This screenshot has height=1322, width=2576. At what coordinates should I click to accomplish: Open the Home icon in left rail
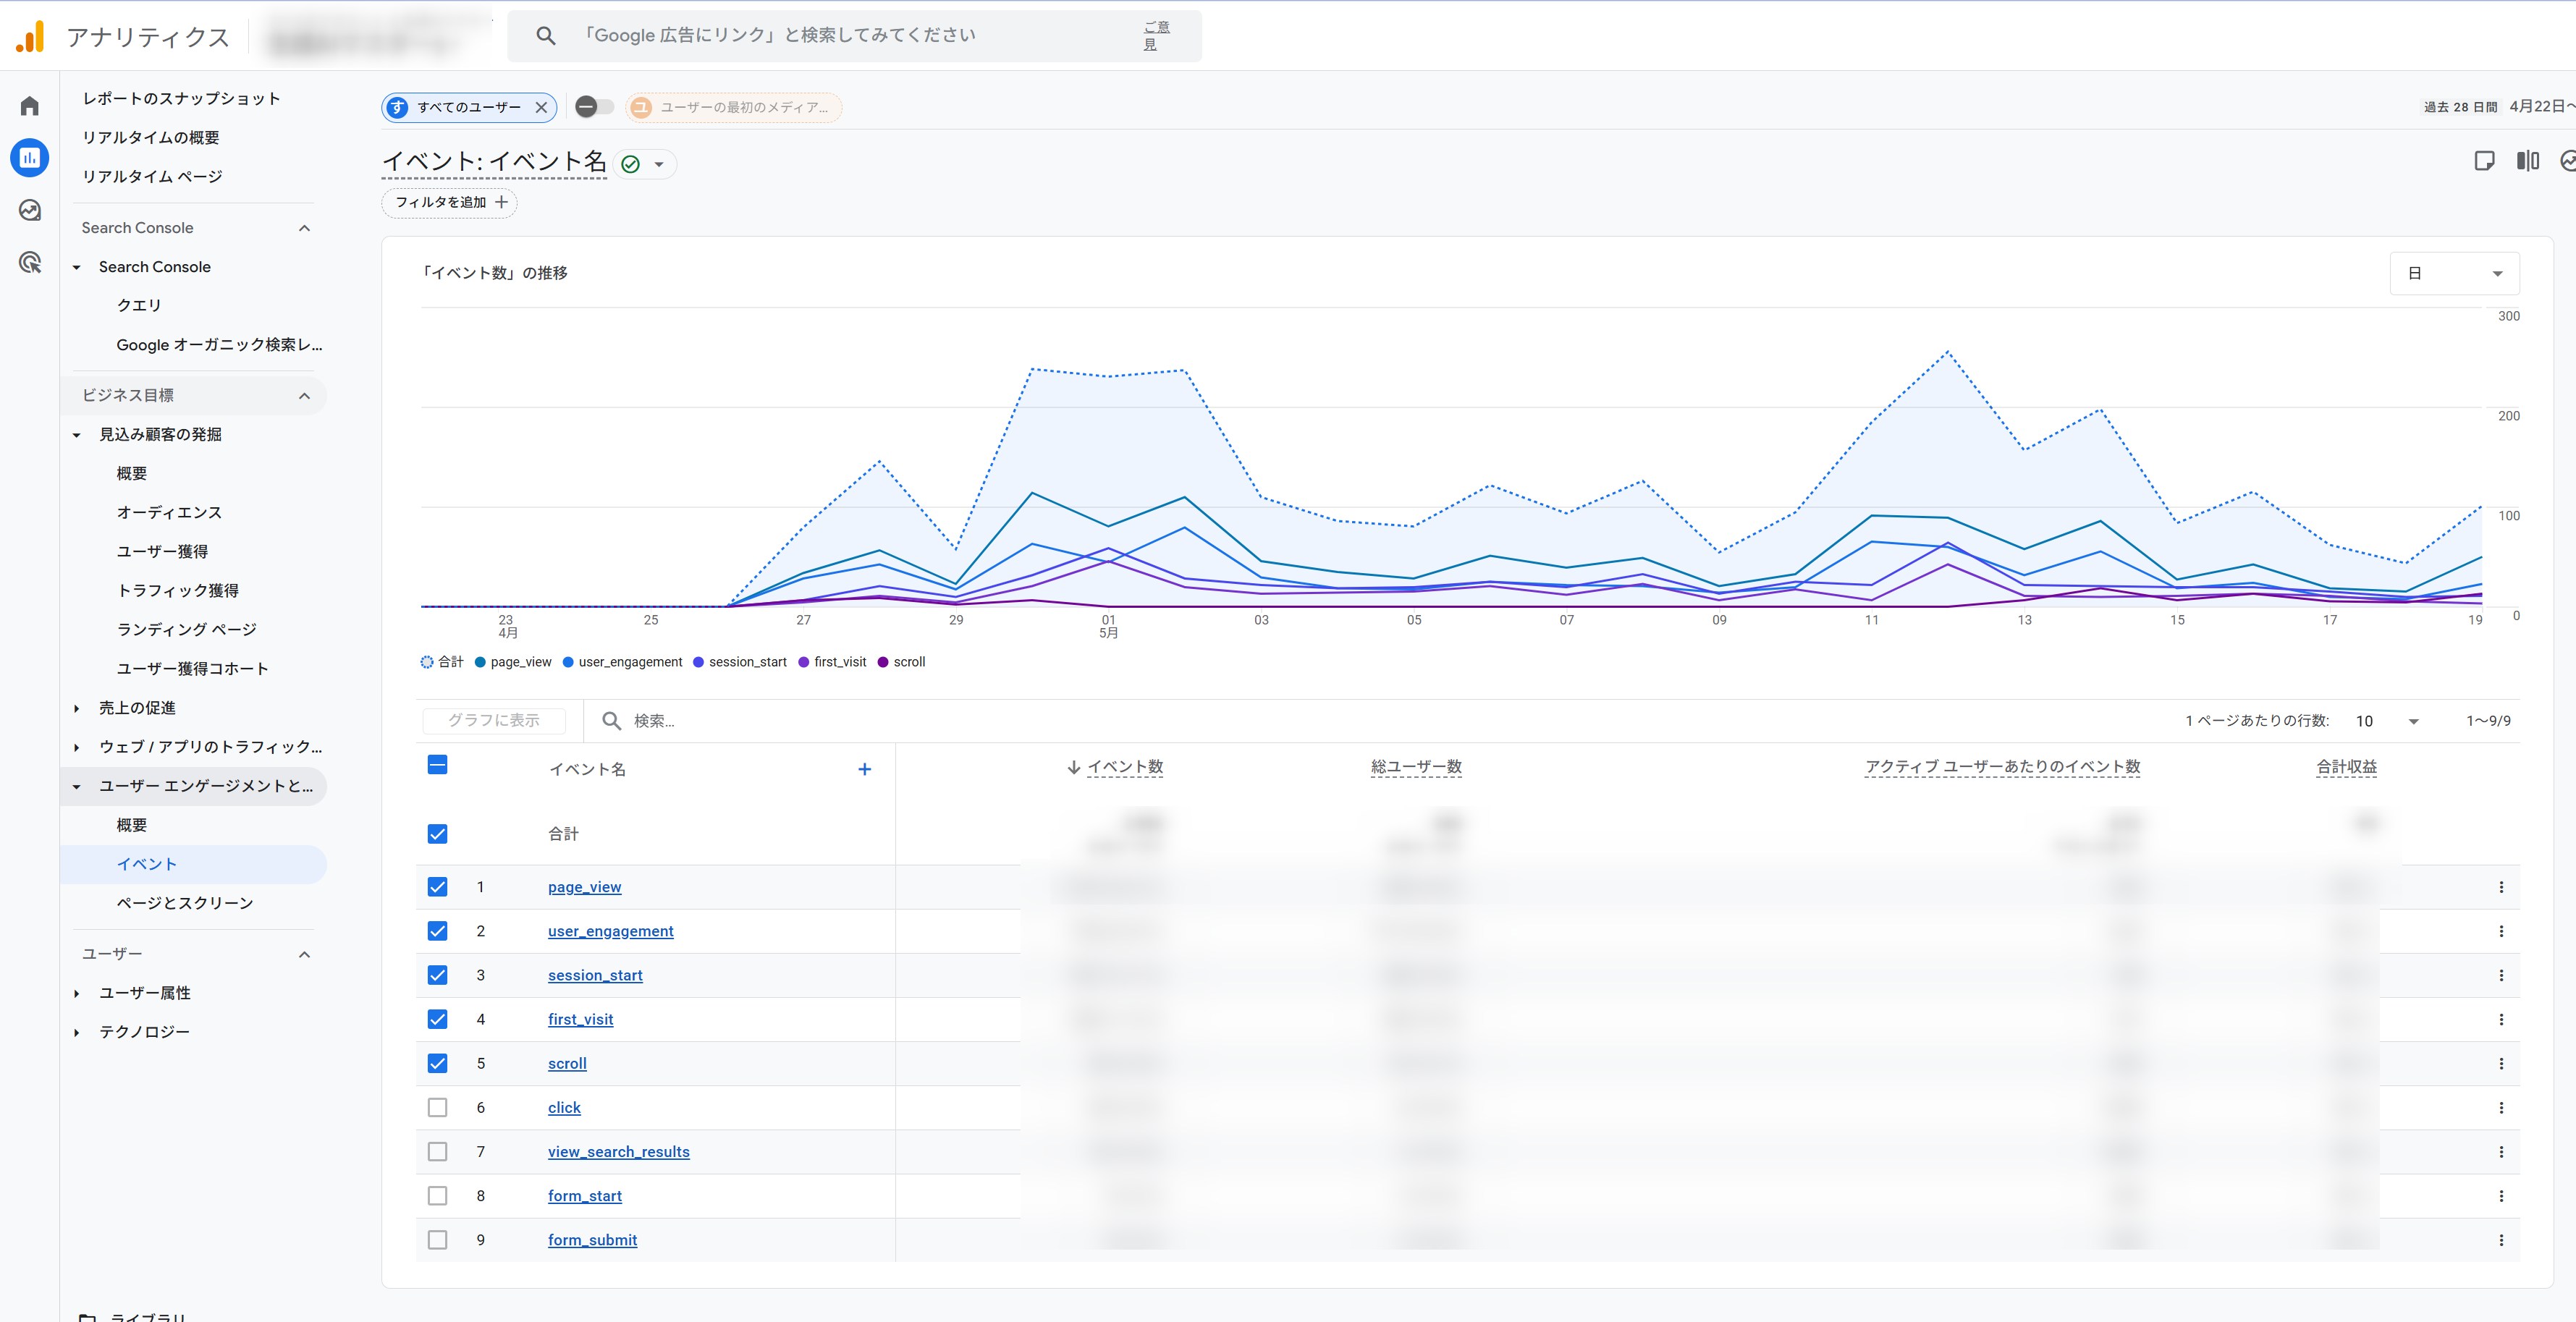tap(30, 106)
